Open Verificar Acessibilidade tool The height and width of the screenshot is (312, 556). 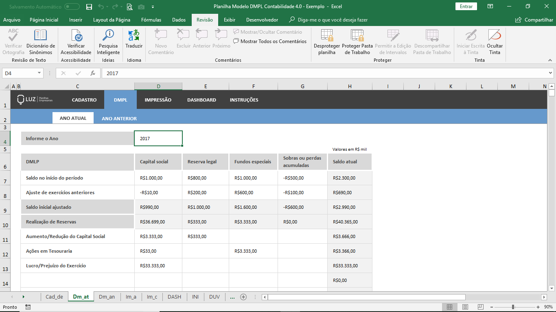[76, 36]
